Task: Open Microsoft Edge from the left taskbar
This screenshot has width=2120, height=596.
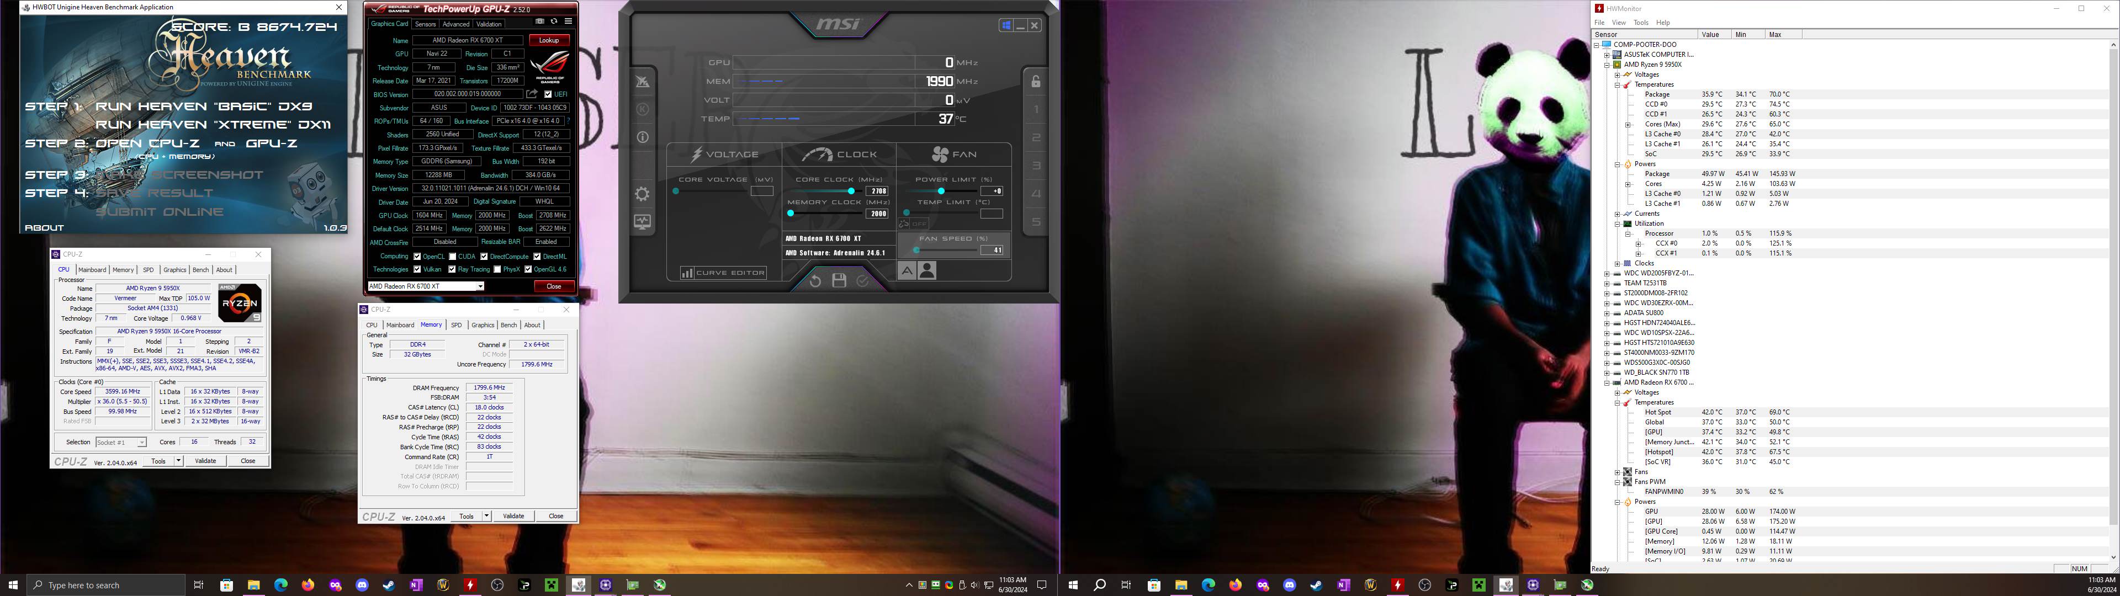Action: point(280,586)
